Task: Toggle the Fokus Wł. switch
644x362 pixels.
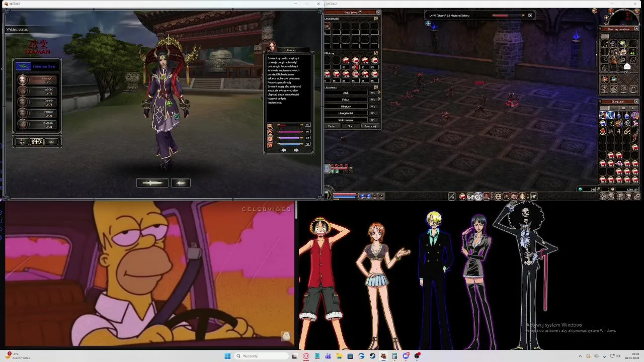Action: (x=373, y=100)
